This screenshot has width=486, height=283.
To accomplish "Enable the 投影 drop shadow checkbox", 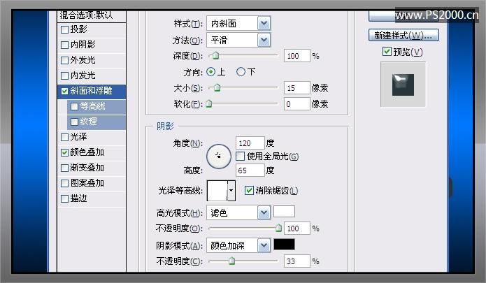I will click(64, 30).
